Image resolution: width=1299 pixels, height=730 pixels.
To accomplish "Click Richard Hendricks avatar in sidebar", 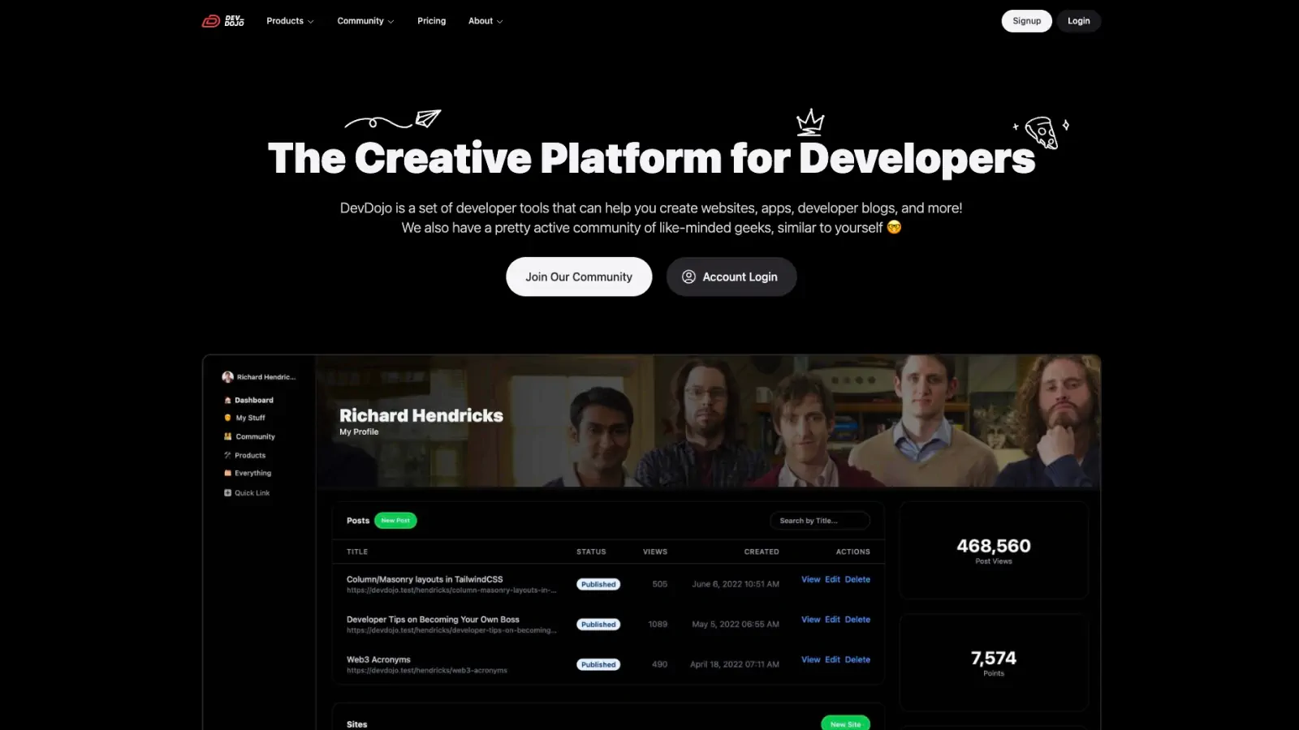I will pyautogui.click(x=227, y=377).
